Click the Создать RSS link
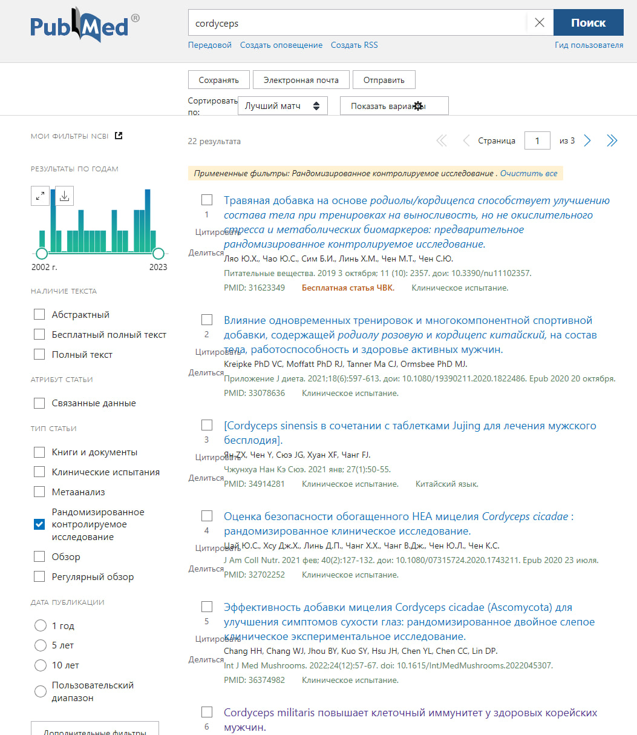Screen dimensions: 637x735 (354, 45)
